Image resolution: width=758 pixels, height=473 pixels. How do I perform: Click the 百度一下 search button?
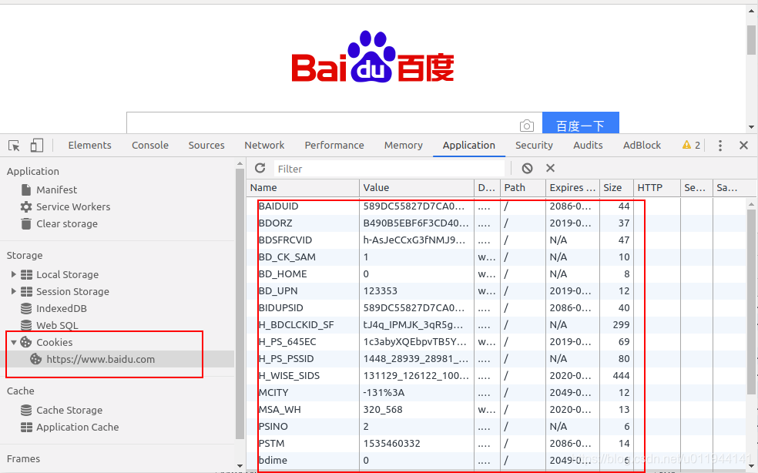(x=581, y=122)
